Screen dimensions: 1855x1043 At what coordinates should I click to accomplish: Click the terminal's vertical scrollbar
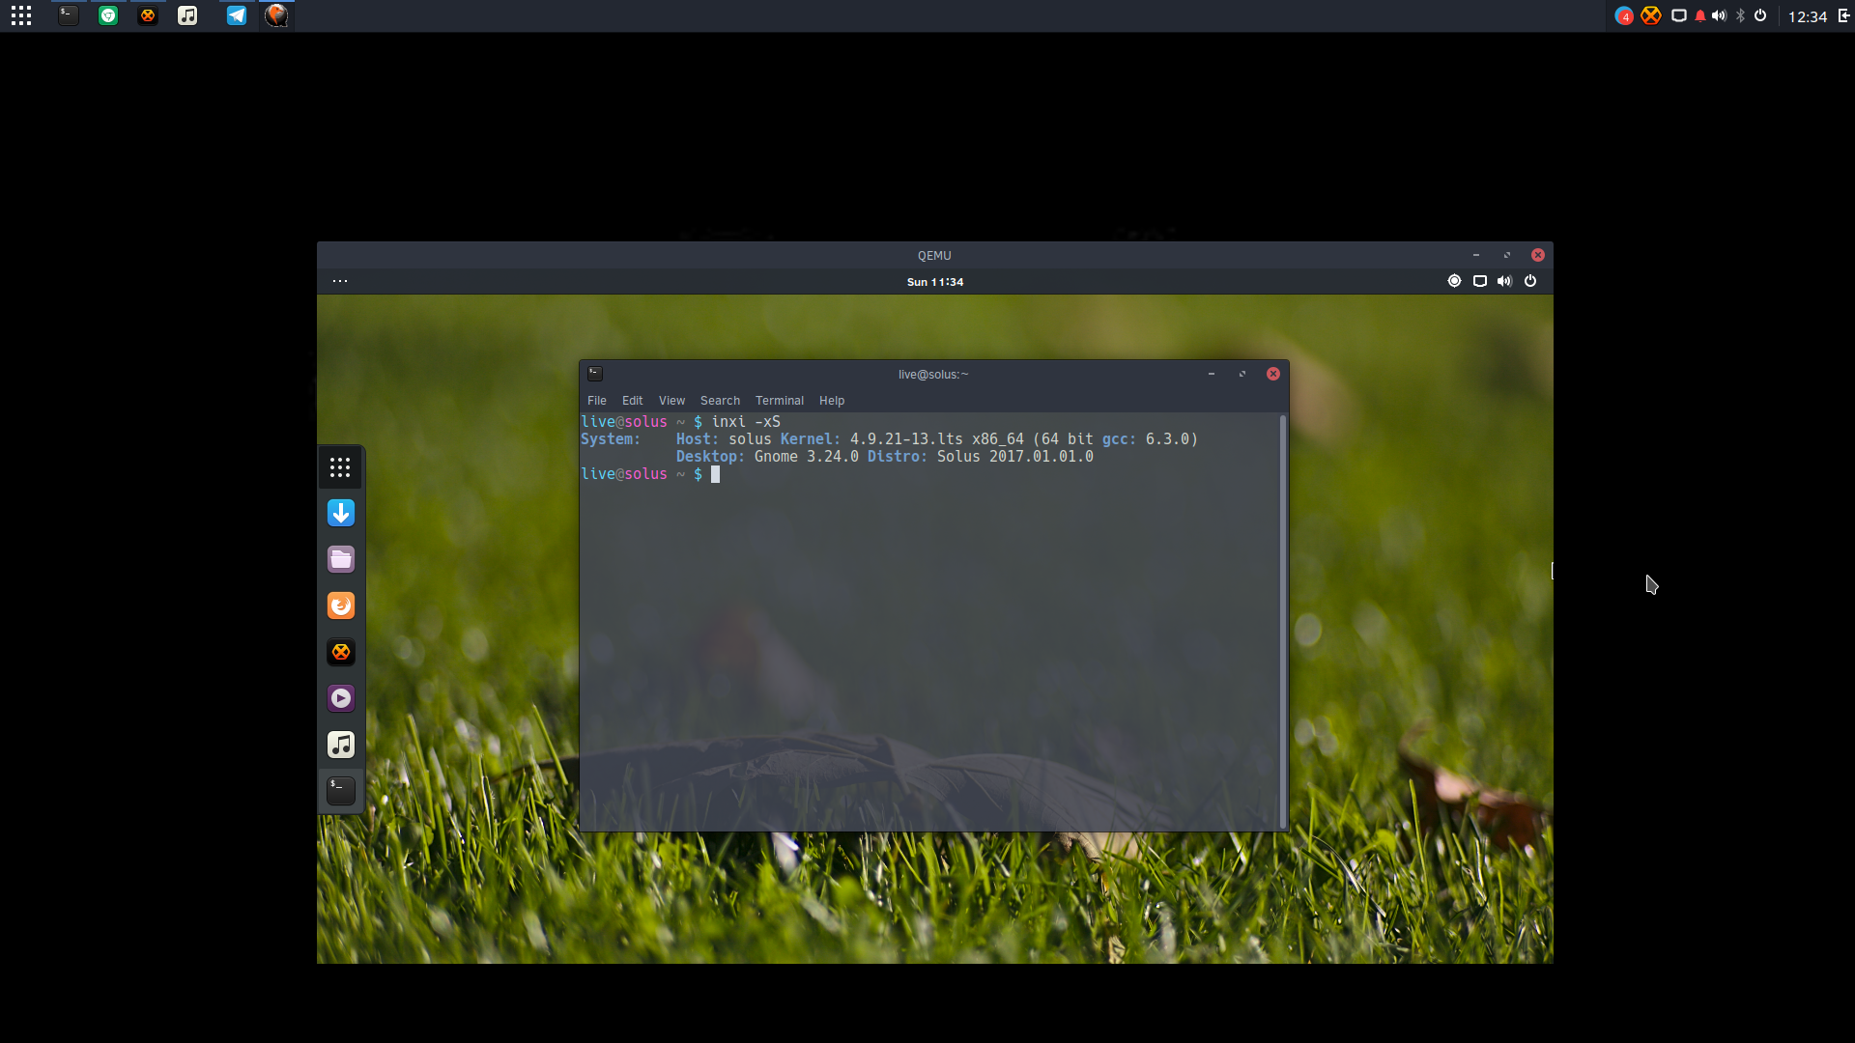1283,621
